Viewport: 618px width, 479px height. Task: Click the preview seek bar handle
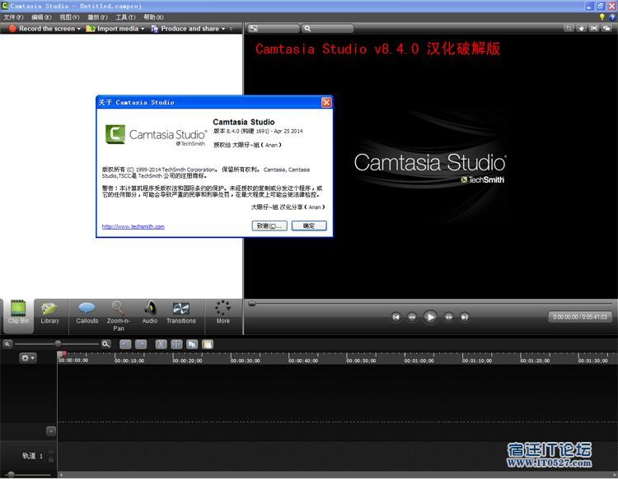252,304
